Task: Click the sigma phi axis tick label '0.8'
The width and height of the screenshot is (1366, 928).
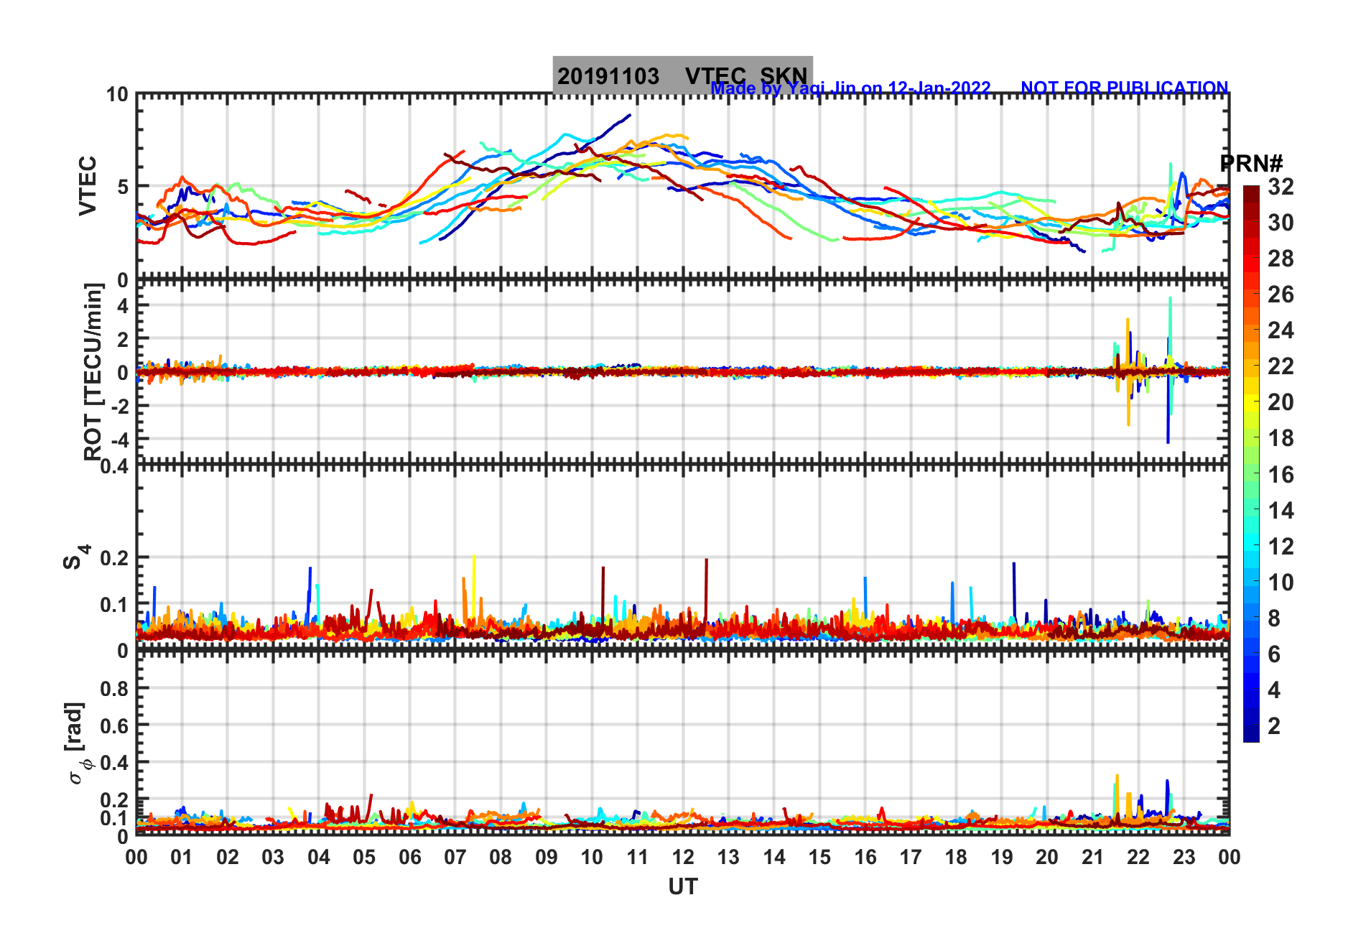Action: pyautogui.click(x=115, y=688)
